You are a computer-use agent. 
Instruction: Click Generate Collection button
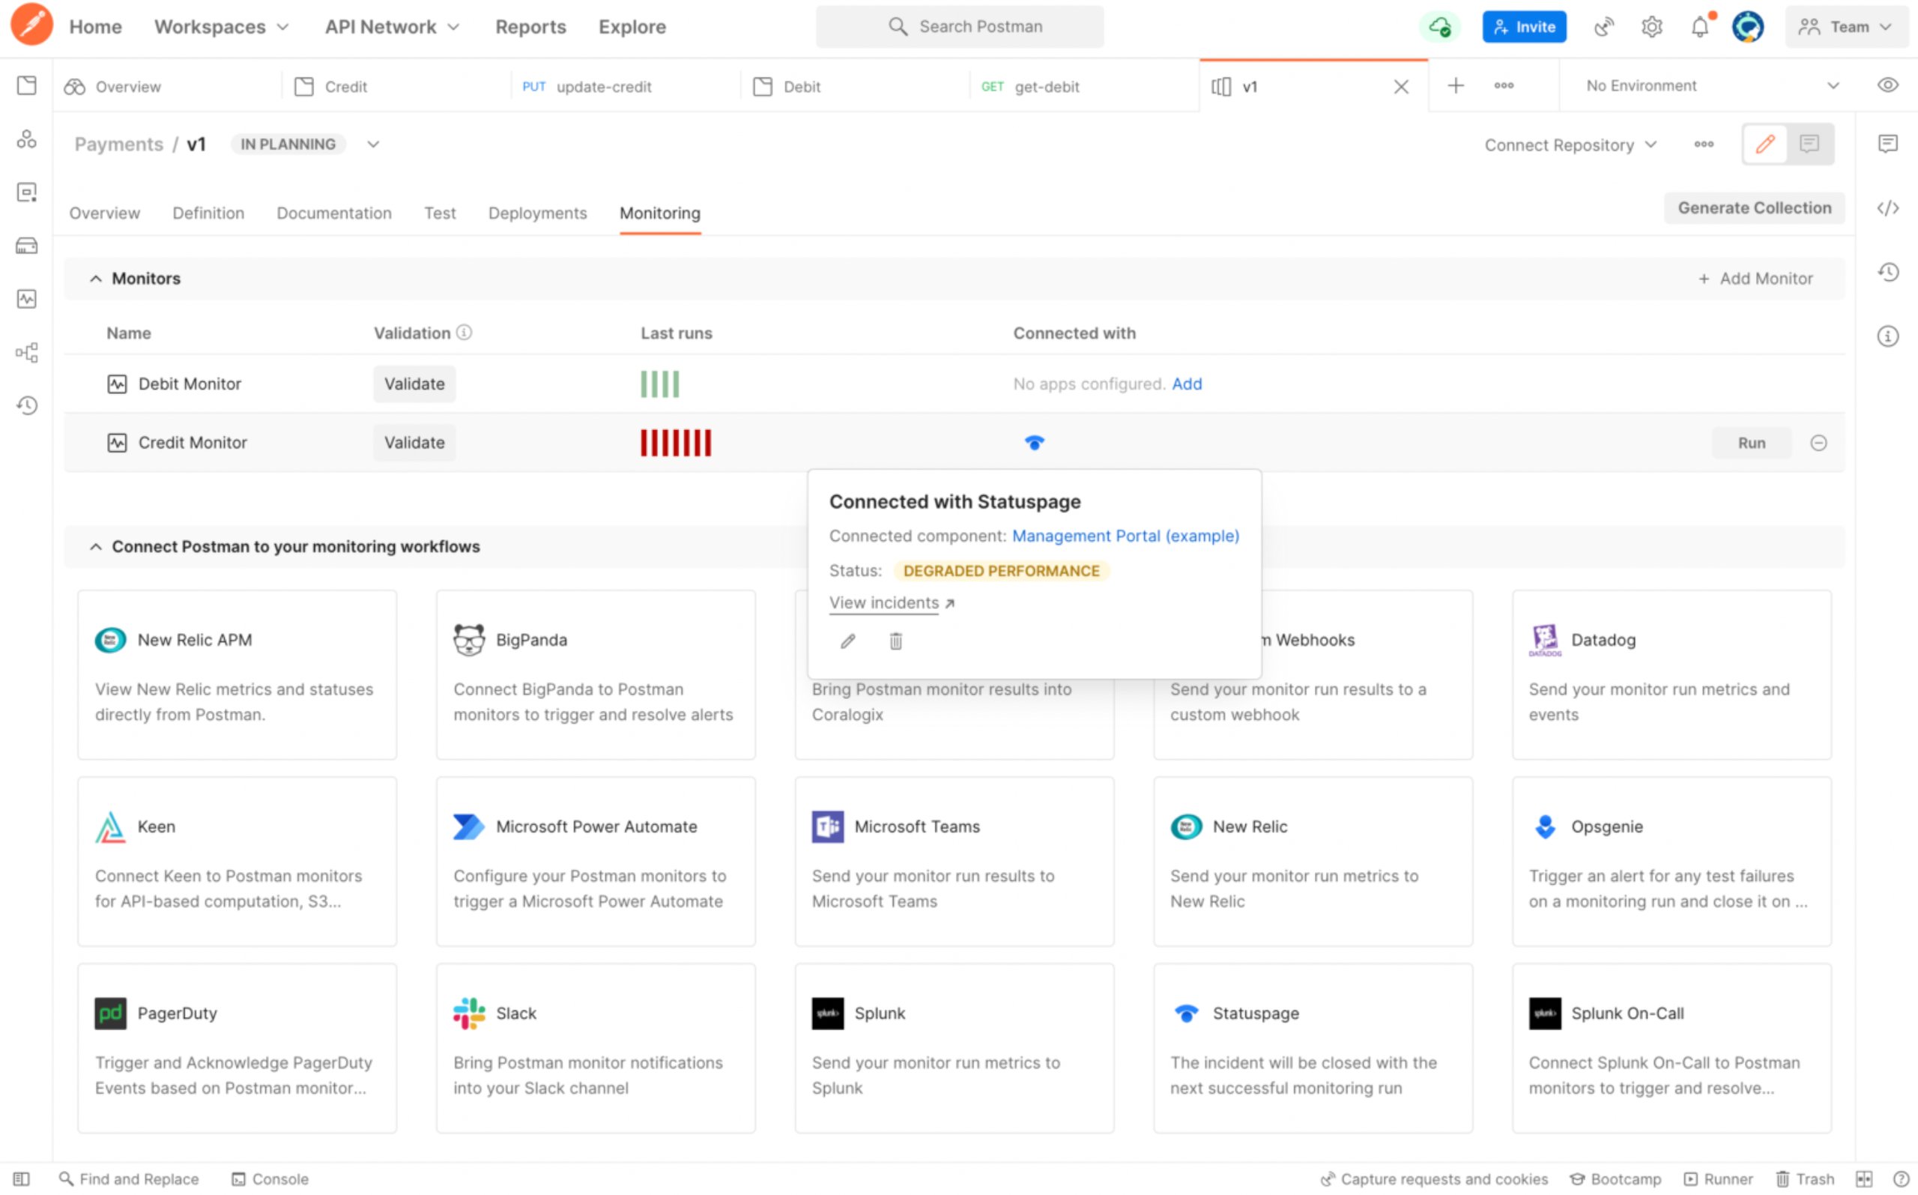(1755, 208)
